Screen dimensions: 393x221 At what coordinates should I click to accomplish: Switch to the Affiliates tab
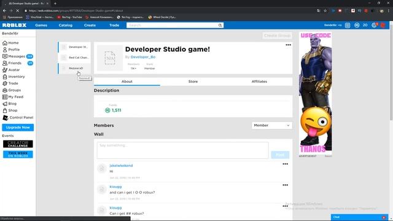tap(259, 82)
